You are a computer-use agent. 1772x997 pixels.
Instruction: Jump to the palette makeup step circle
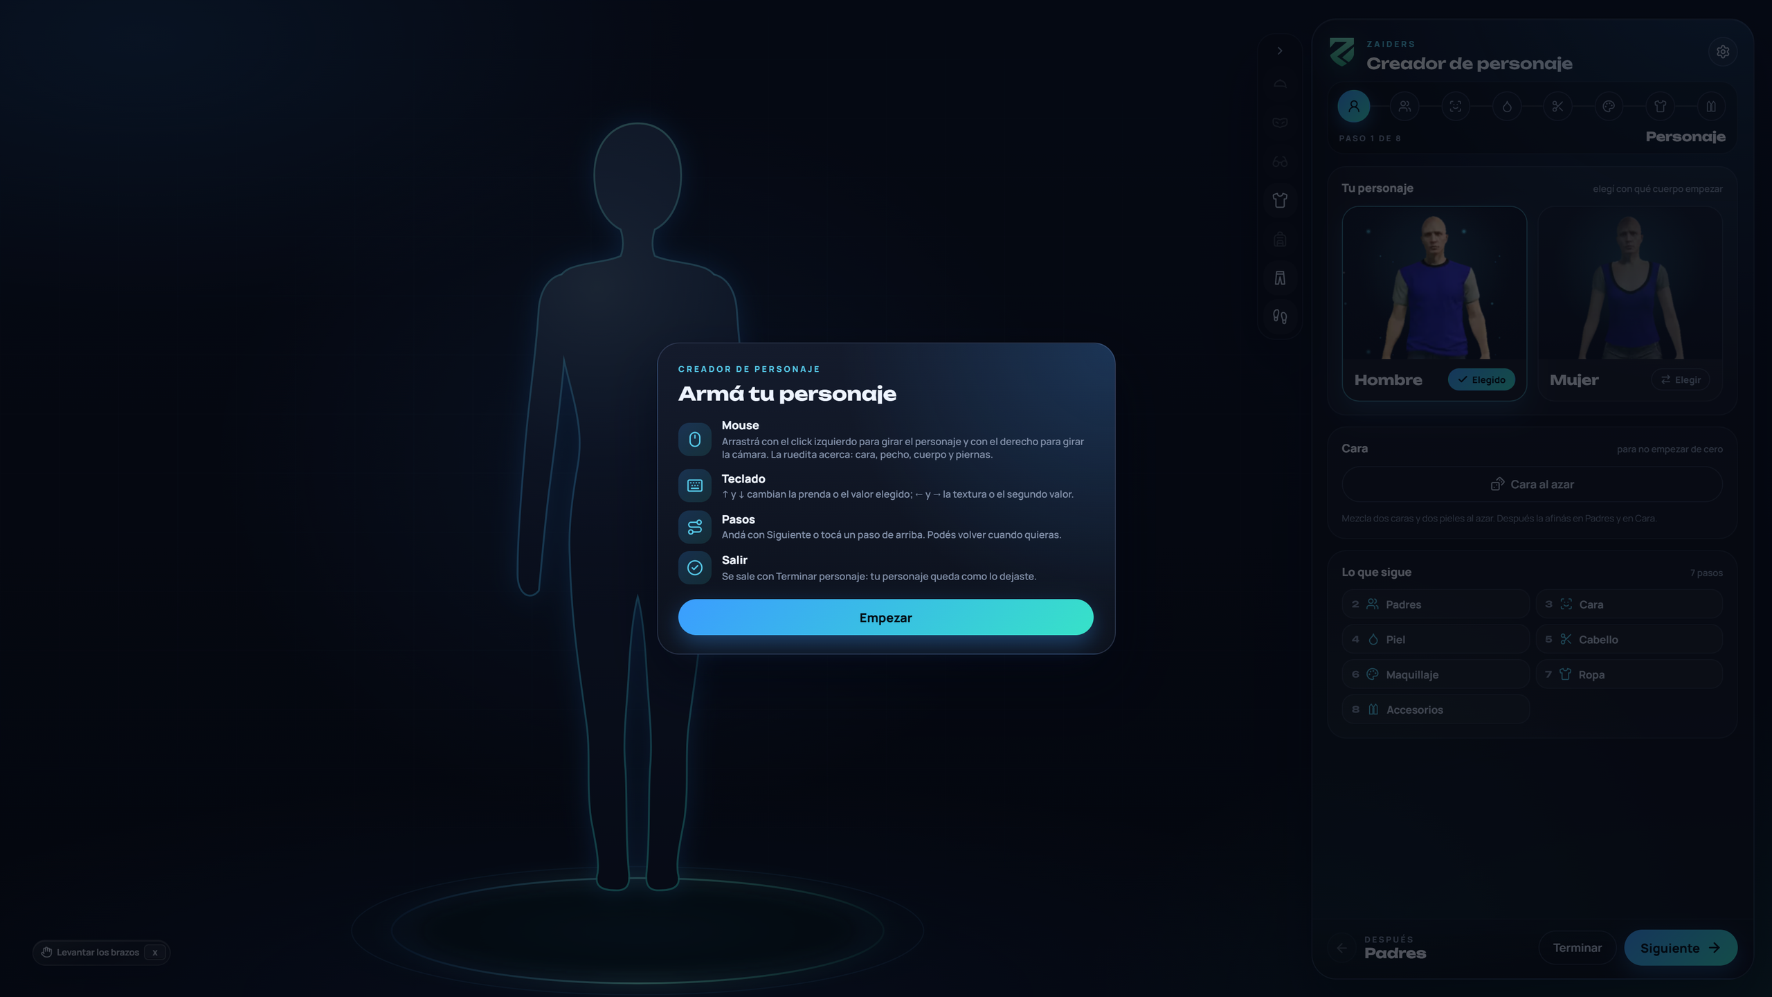tap(1609, 107)
